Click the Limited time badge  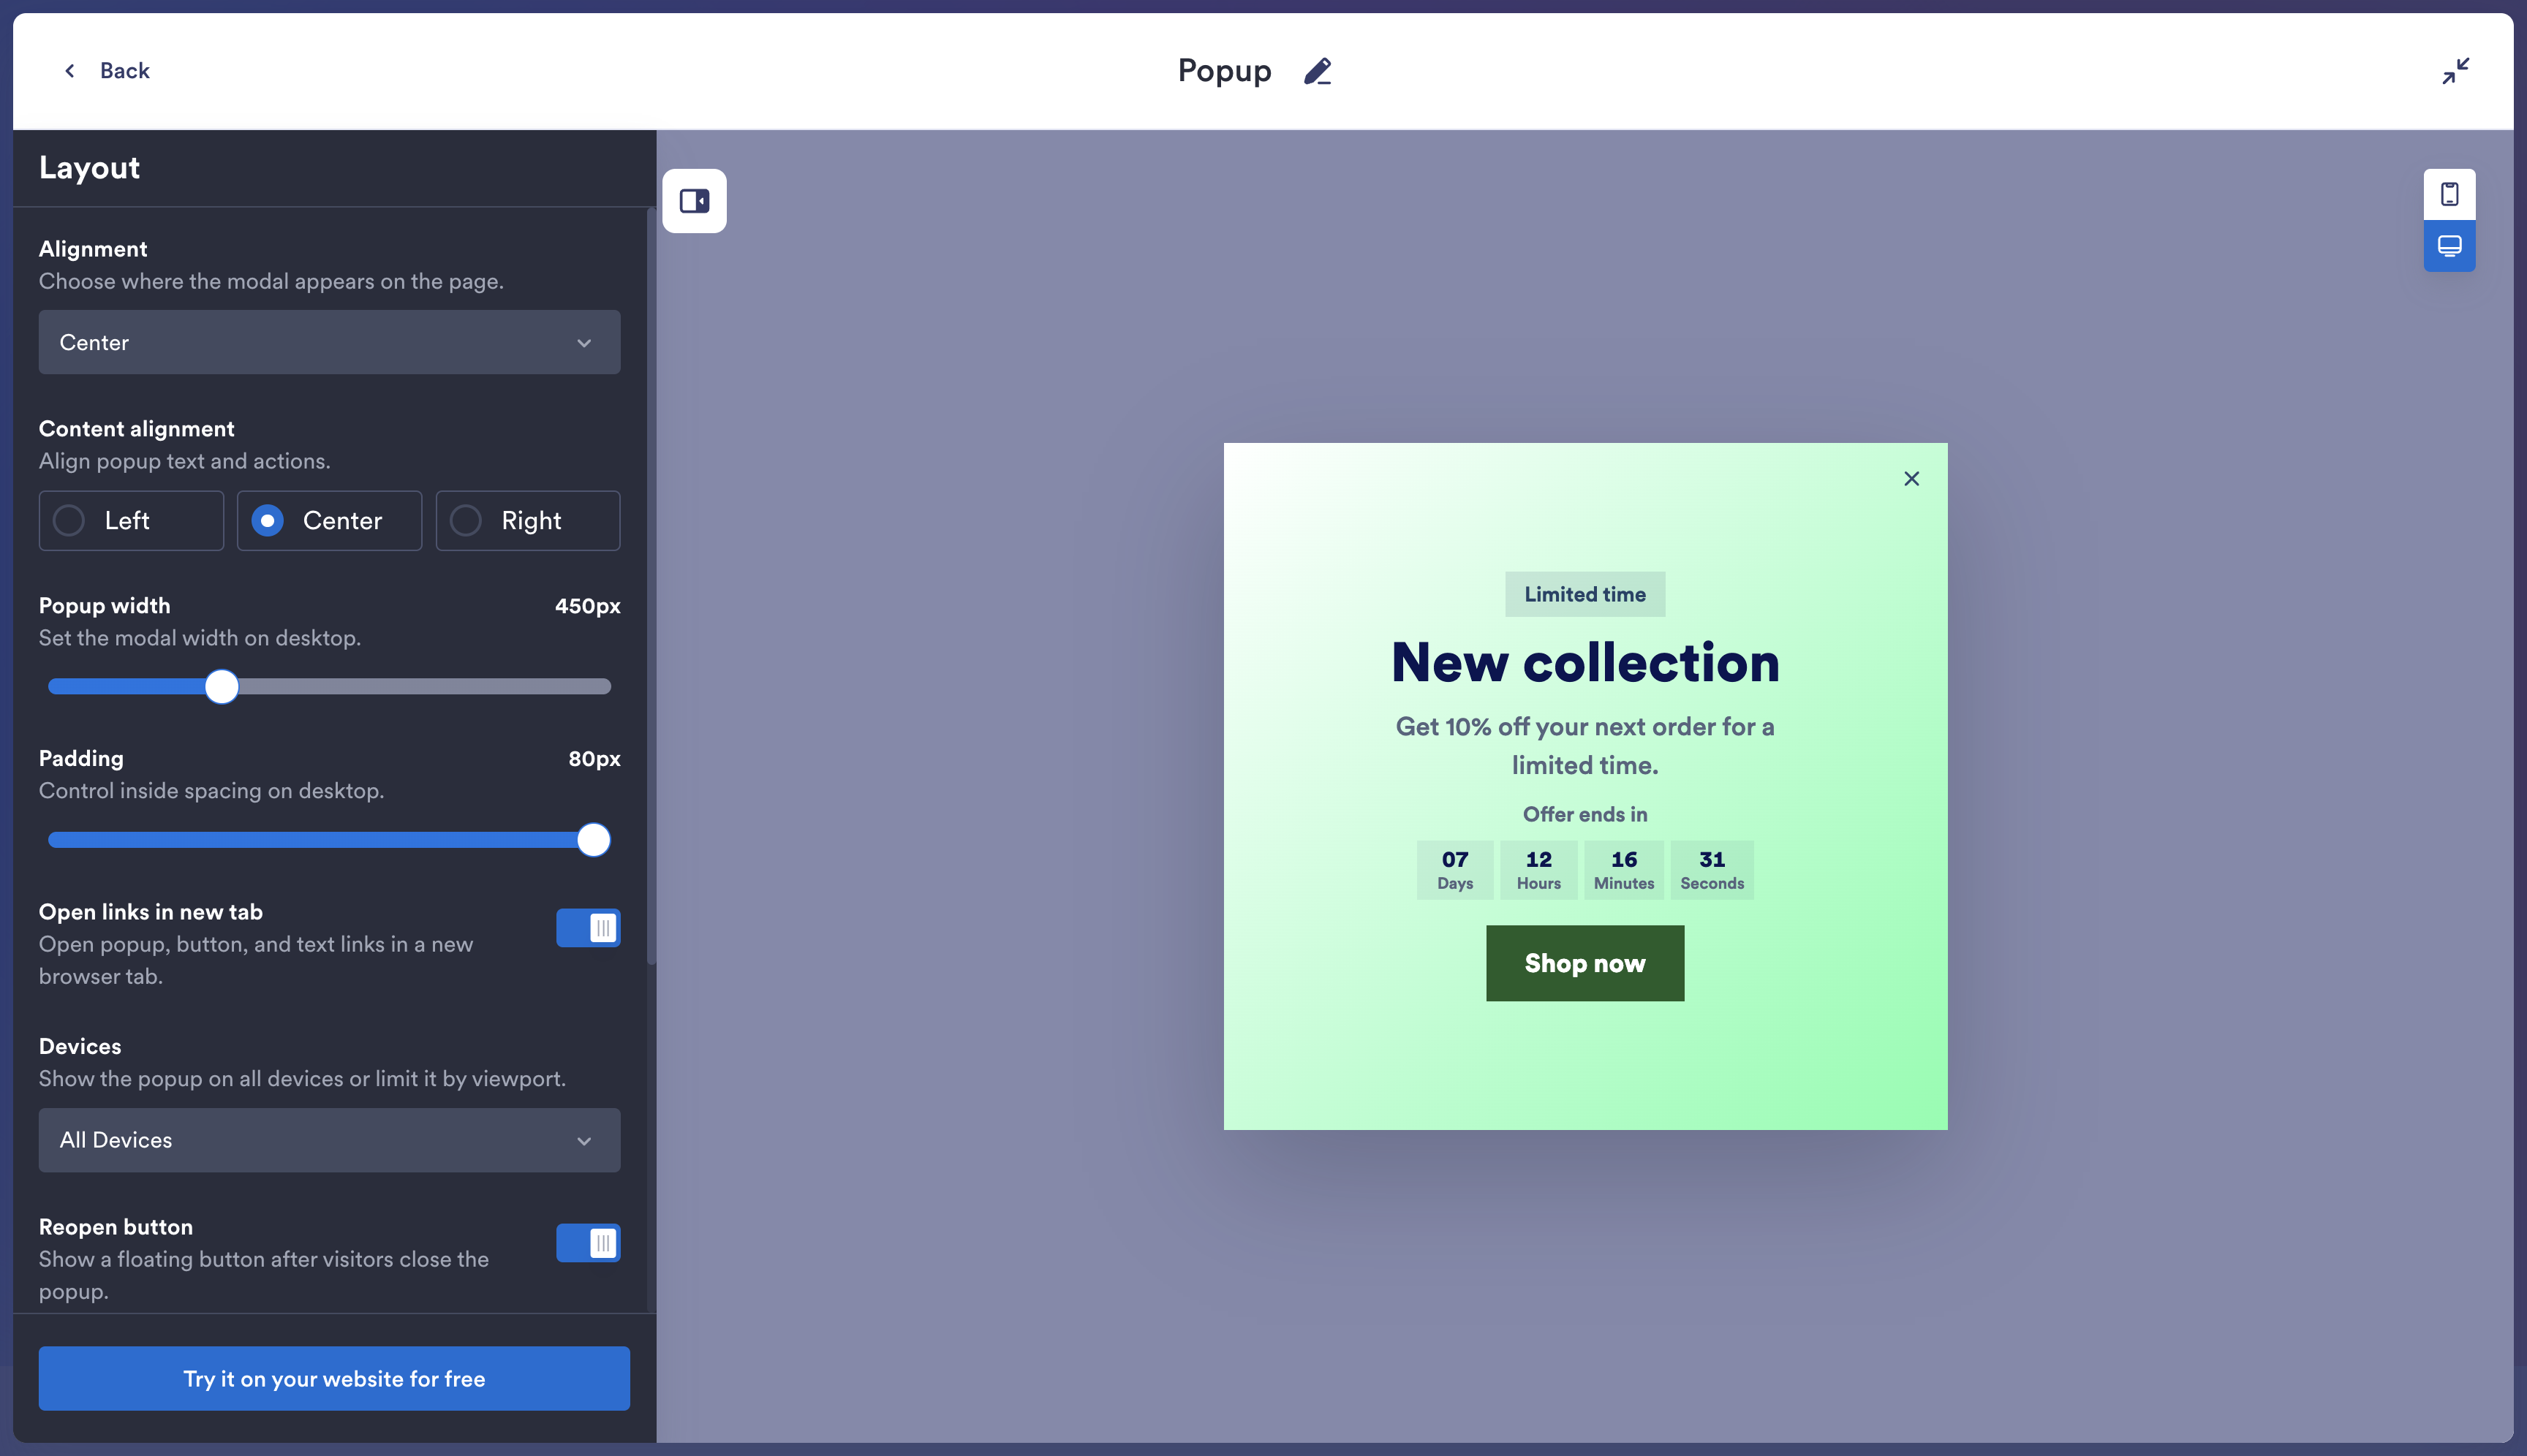point(1584,594)
